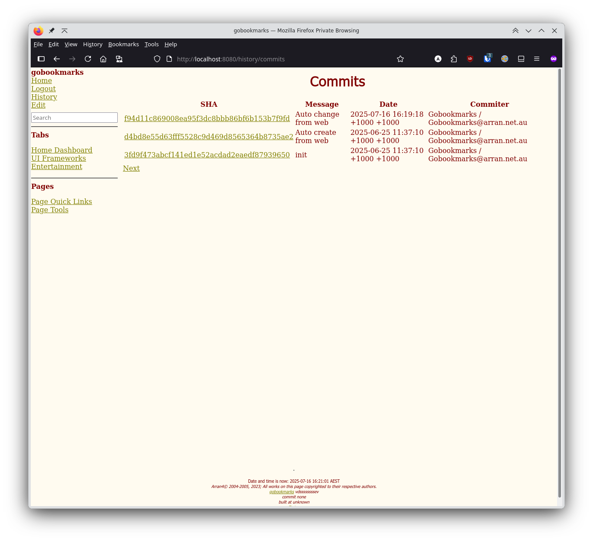
Task: Click the 'init' commit message
Action: pyautogui.click(x=301, y=155)
